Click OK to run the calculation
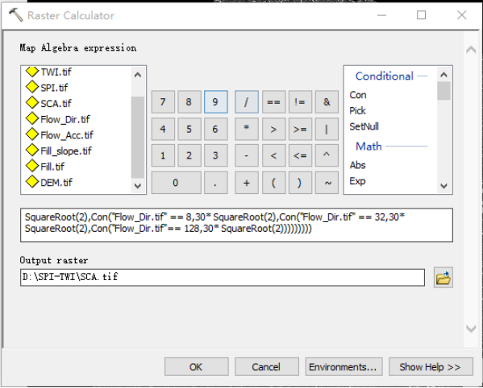 tap(197, 367)
